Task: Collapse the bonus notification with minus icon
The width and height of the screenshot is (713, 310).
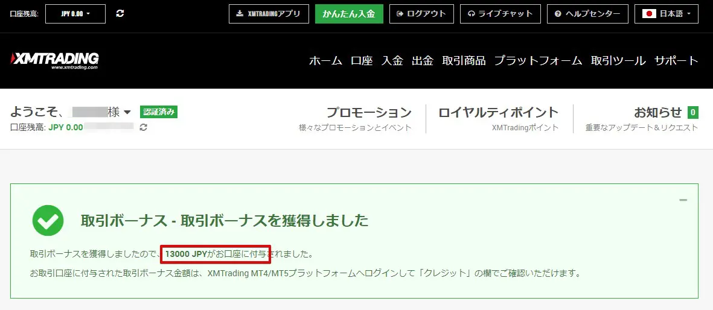Action: 683,200
